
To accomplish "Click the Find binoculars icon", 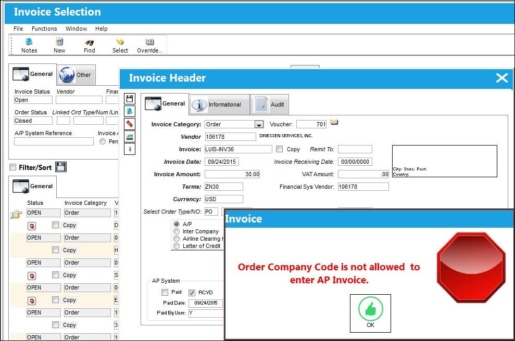I will 90,45.
